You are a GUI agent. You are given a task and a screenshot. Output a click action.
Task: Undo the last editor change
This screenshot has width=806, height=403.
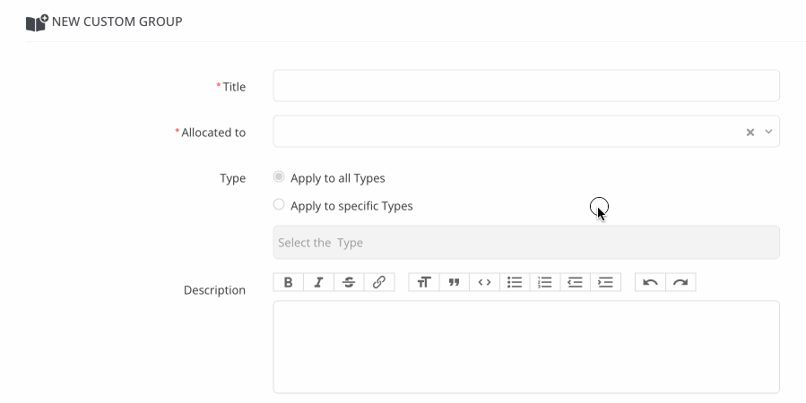pos(650,282)
